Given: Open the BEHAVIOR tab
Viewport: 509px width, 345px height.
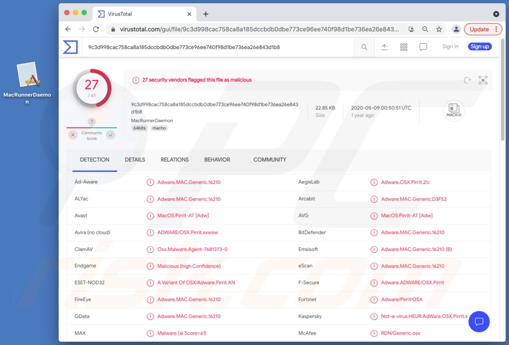Looking at the screenshot, I should (x=217, y=160).
